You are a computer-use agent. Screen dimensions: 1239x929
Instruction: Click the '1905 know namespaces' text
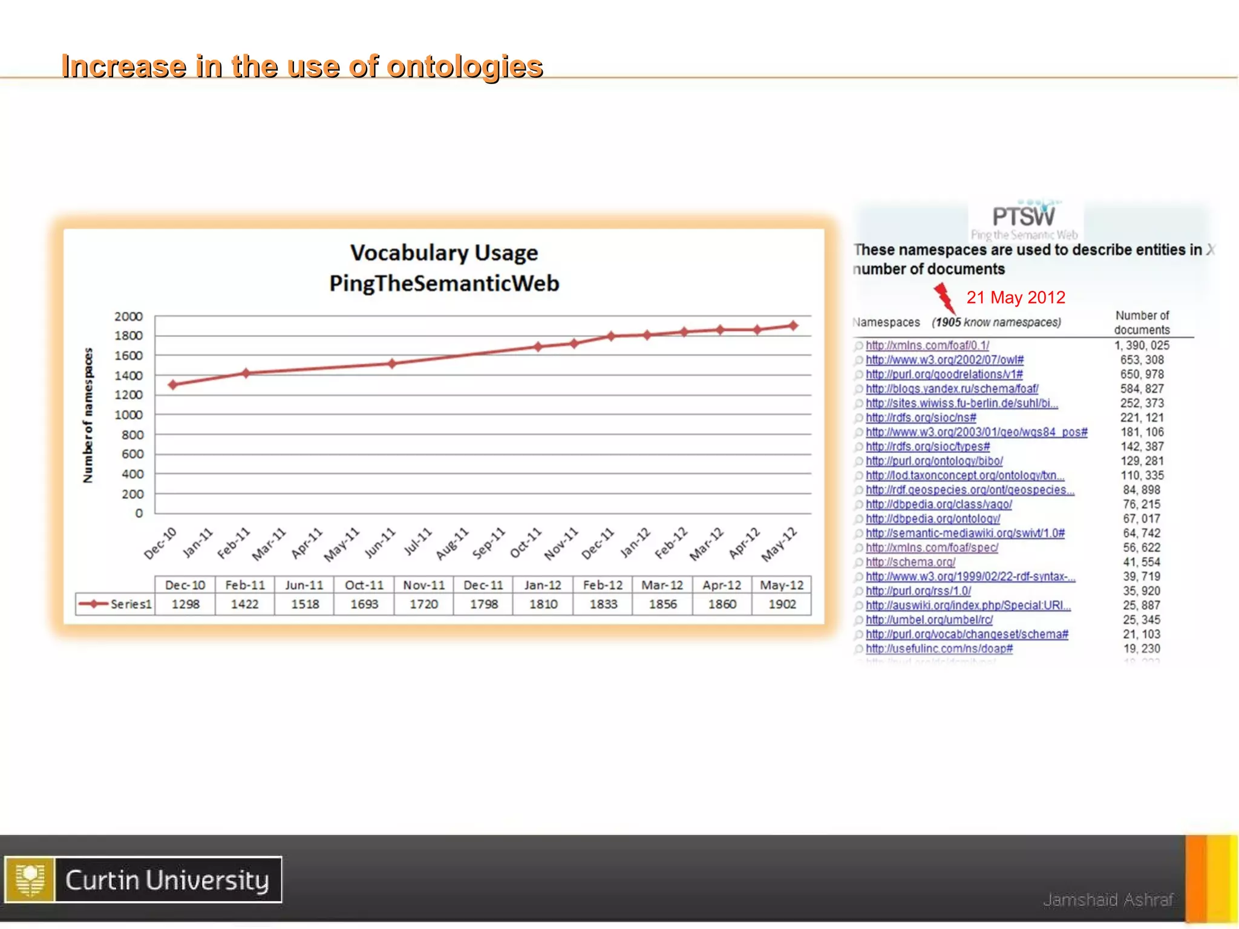pos(996,322)
